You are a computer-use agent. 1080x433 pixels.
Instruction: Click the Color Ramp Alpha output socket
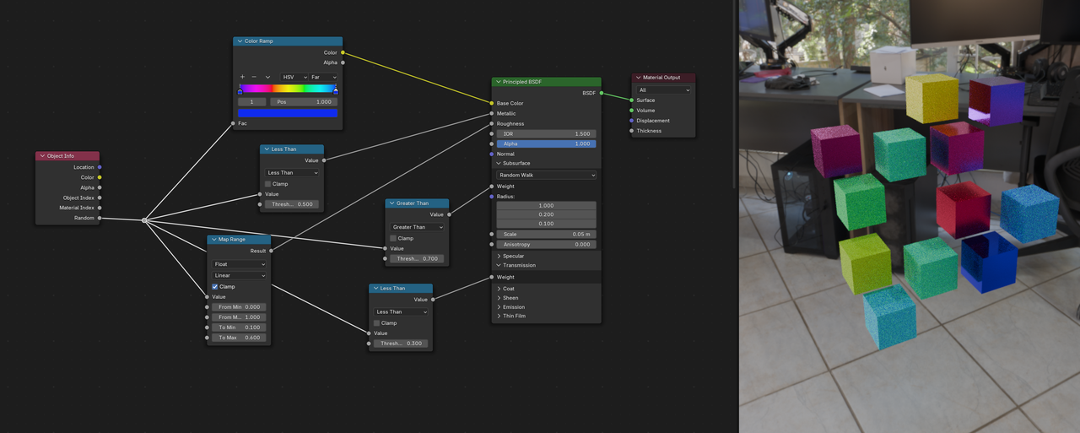click(x=343, y=62)
